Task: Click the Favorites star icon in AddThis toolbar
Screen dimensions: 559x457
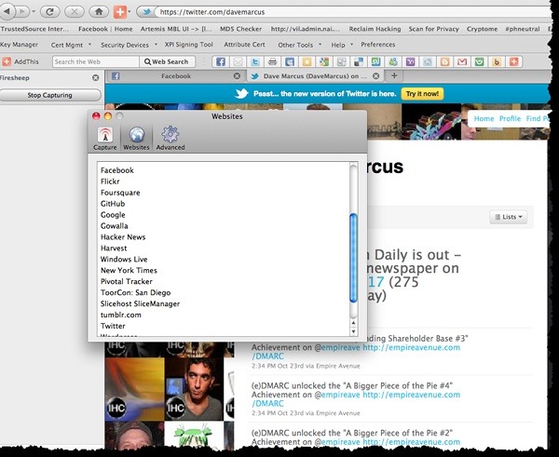Action: (x=307, y=61)
